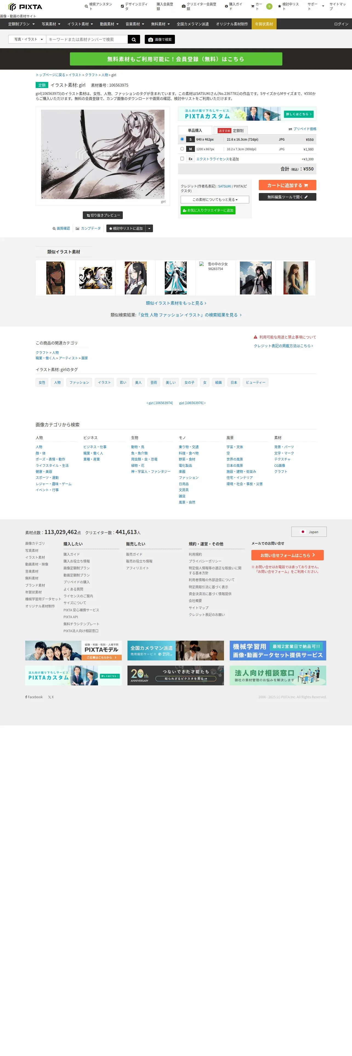Click 美人 tag
The height and width of the screenshot is (1056, 352).
pos(138,382)
